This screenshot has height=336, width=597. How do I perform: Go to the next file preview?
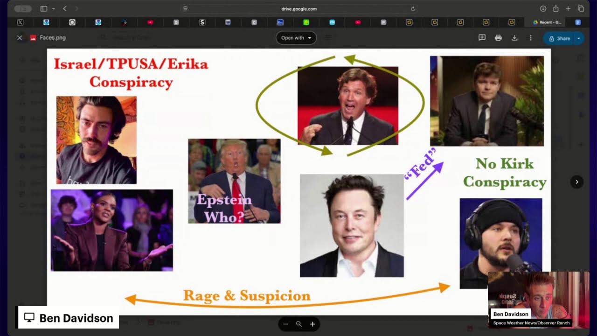tap(577, 182)
